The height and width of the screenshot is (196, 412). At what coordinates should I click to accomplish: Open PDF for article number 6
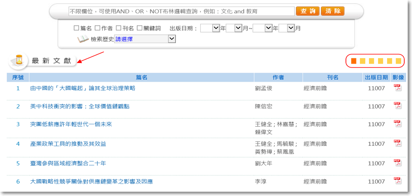(397, 181)
